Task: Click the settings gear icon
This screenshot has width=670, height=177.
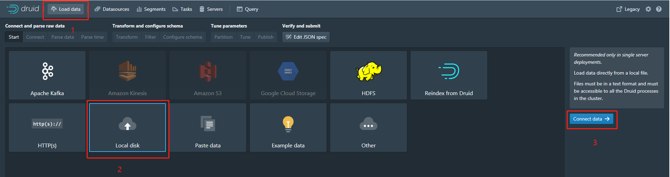Action: [x=648, y=9]
